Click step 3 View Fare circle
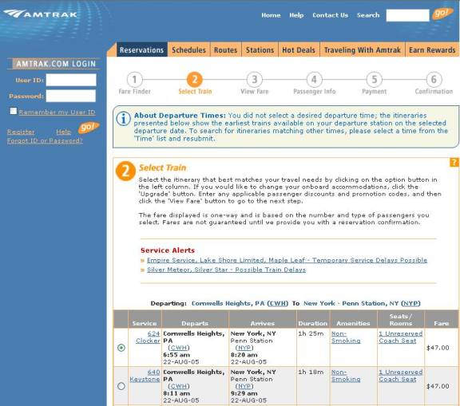This screenshot has width=460, height=406. pos(255,80)
